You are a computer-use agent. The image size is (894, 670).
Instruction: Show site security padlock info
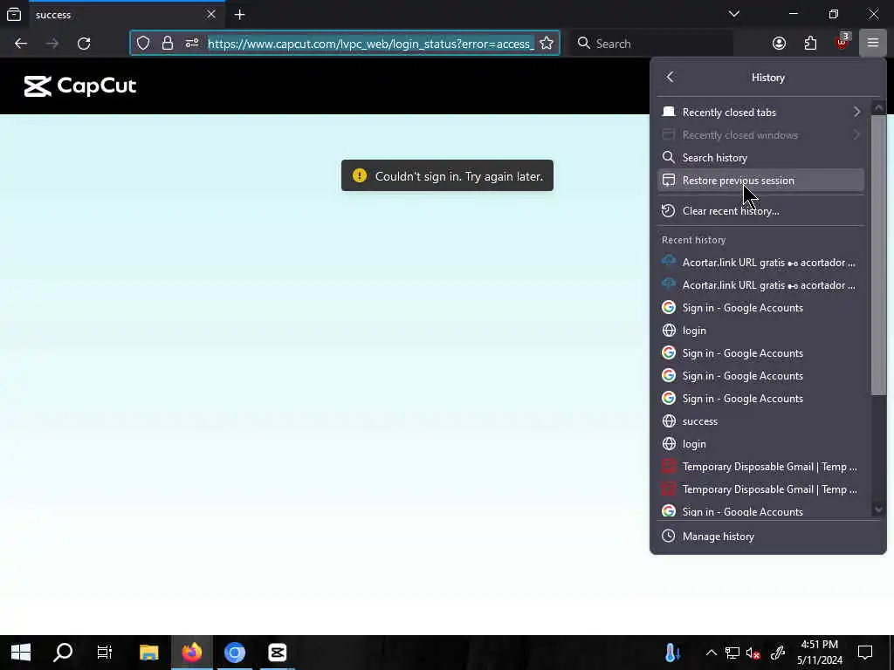(x=167, y=44)
